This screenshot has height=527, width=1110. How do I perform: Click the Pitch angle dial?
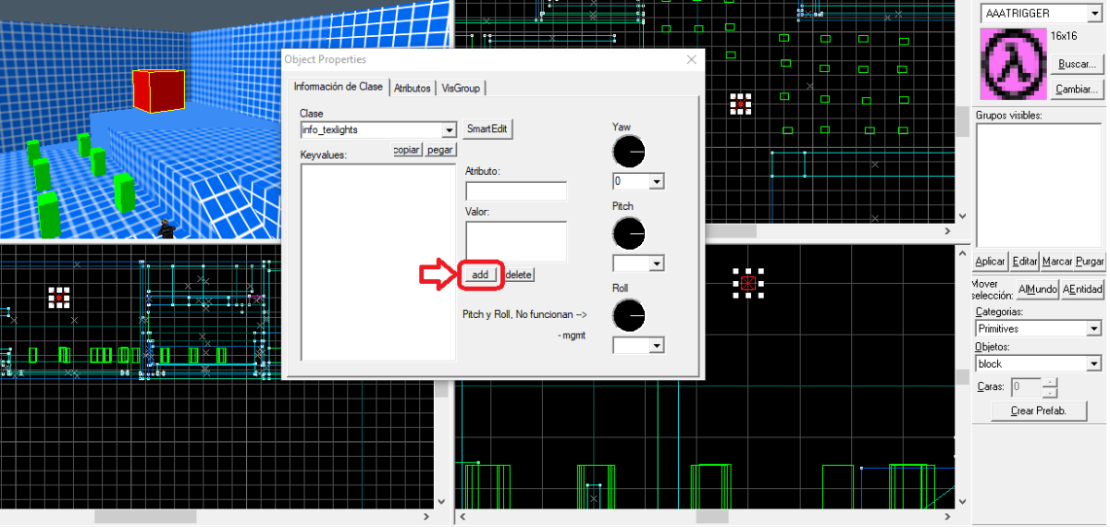(628, 233)
